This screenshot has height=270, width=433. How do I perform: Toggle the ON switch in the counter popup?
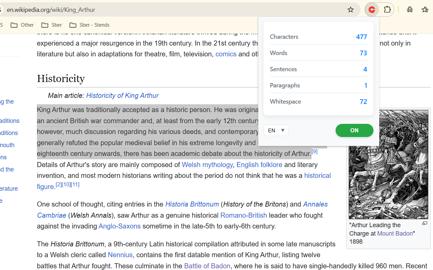[x=354, y=131]
